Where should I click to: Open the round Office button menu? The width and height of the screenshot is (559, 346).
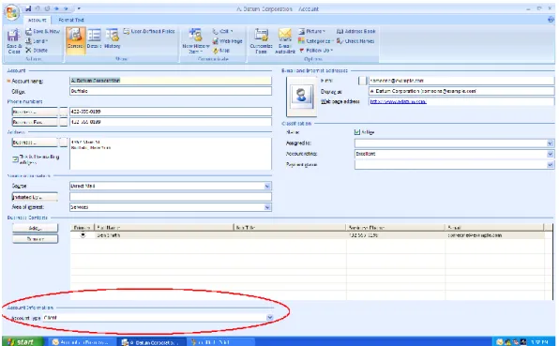click(x=12, y=12)
